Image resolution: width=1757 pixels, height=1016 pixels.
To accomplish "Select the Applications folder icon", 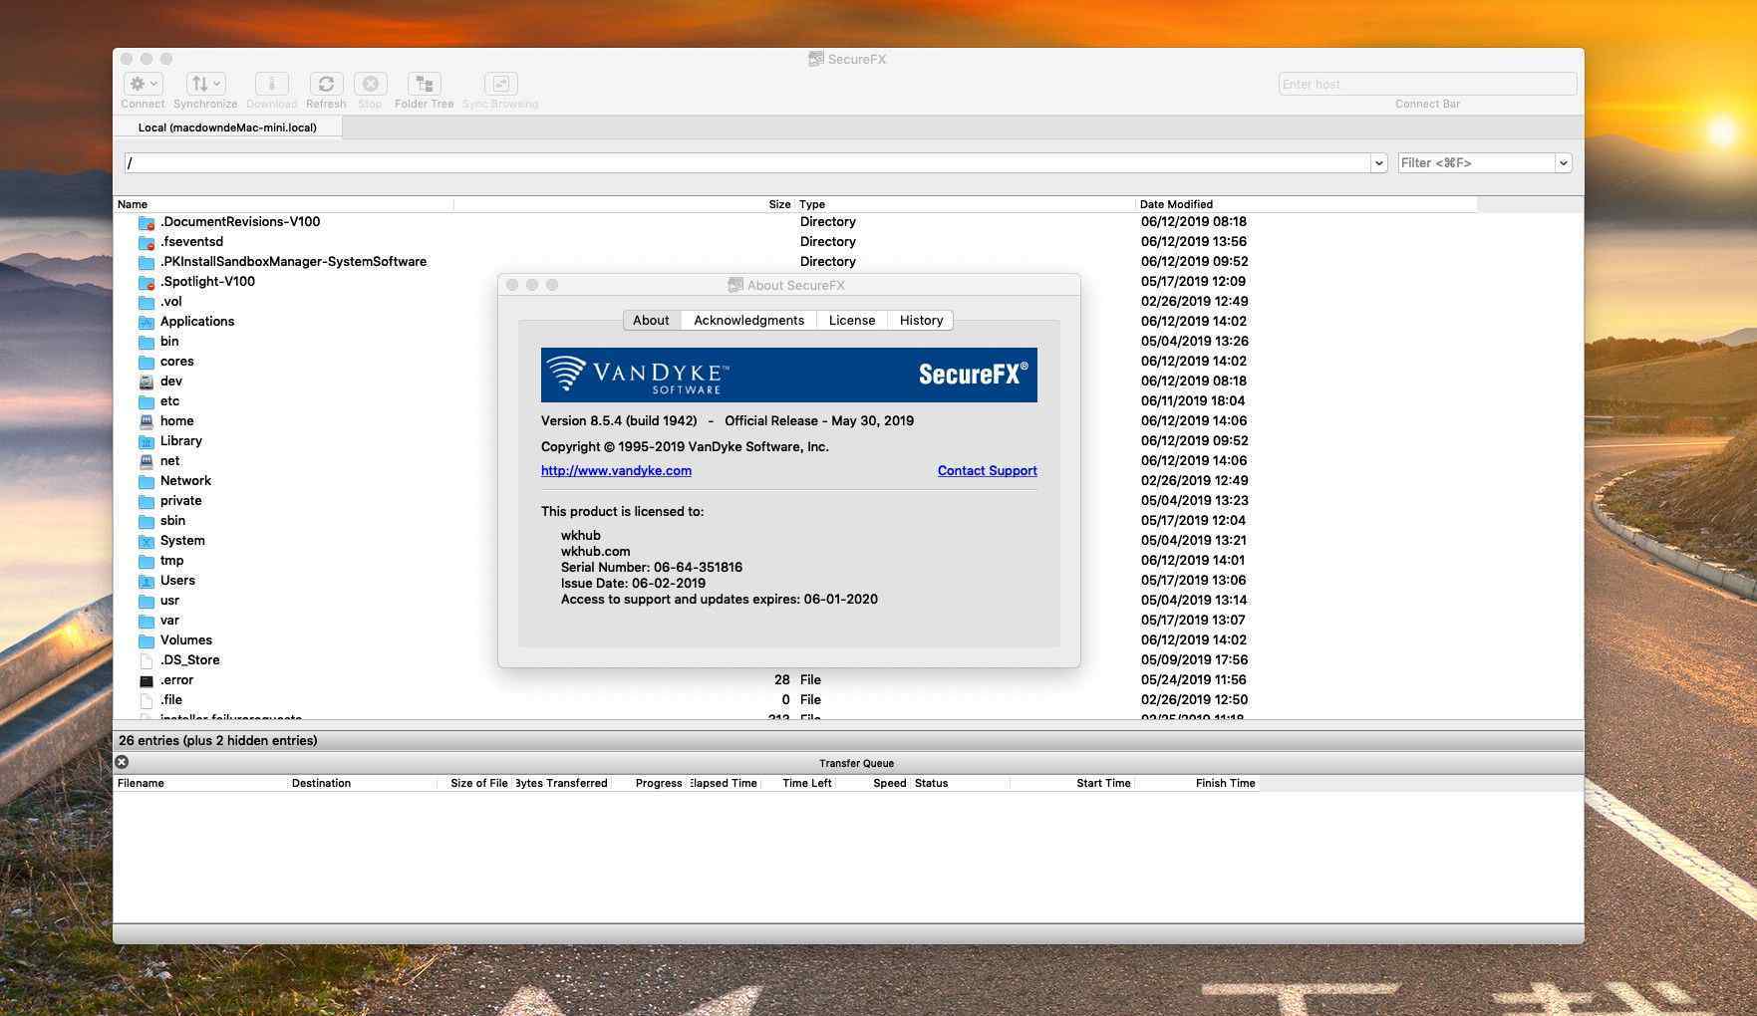I will point(146,322).
